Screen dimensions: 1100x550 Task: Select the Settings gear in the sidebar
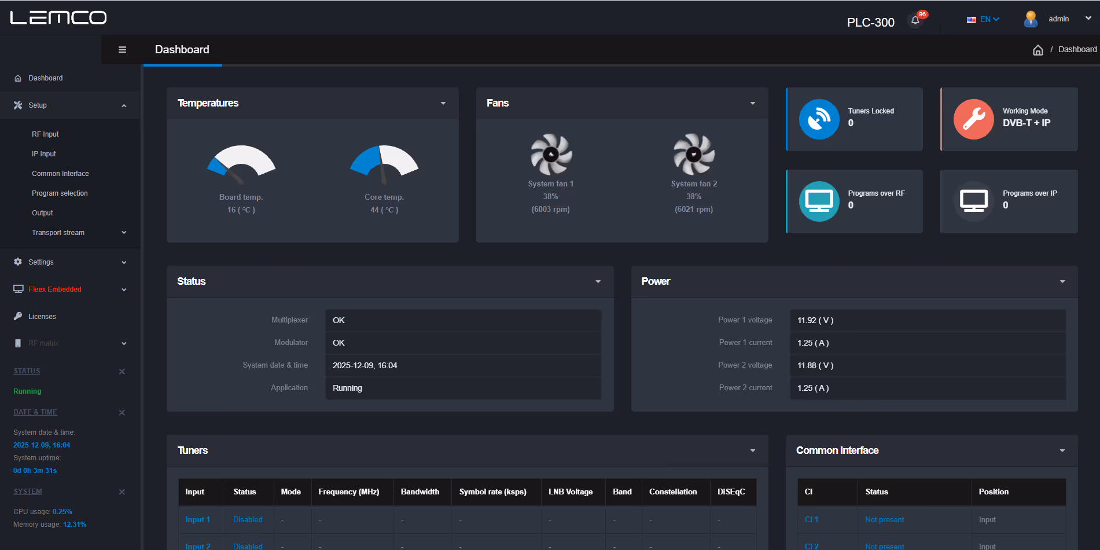18,262
